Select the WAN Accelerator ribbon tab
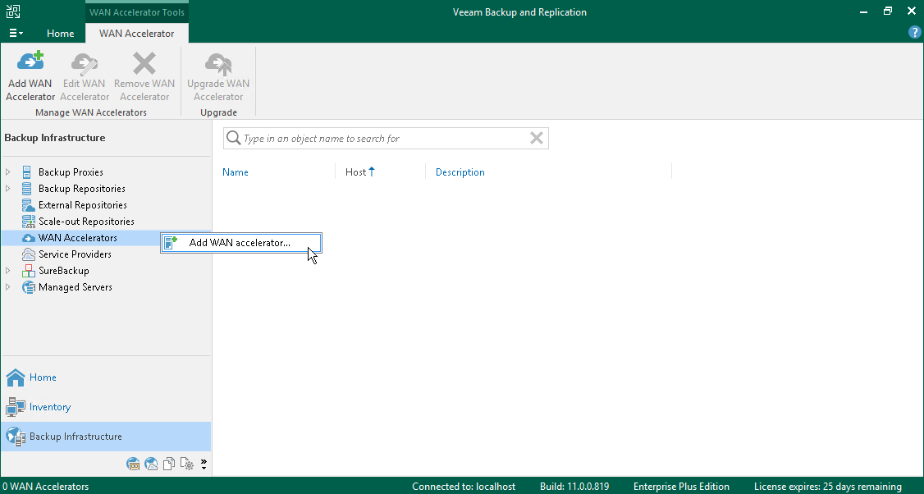The width and height of the screenshot is (924, 494). 137,34
